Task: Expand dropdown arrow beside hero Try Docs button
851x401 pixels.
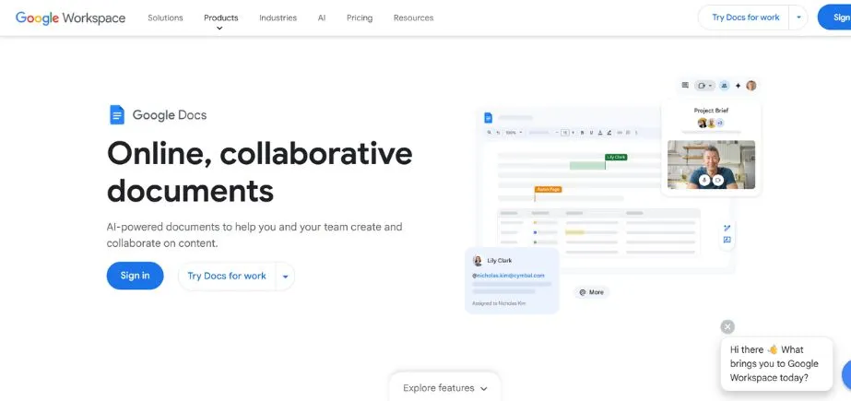Action: click(286, 277)
